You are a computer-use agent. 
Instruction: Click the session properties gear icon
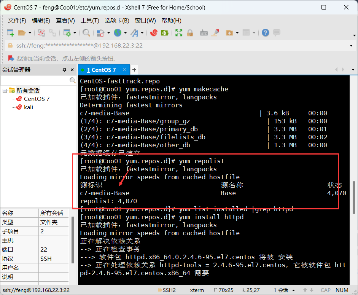pos(67,33)
